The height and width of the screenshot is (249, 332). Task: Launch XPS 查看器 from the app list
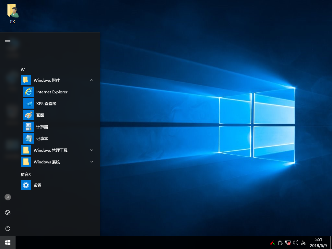coord(46,104)
